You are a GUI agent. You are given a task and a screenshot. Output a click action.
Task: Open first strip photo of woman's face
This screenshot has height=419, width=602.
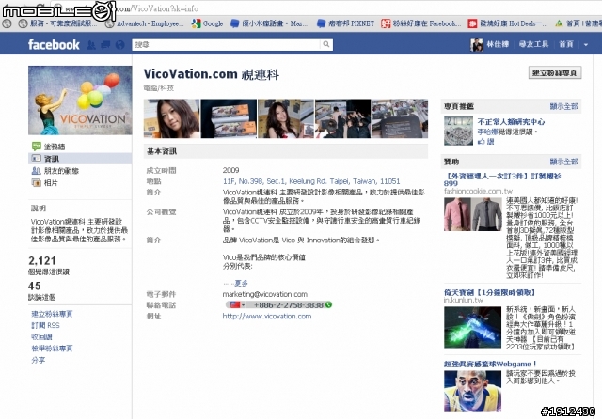click(171, 118)
